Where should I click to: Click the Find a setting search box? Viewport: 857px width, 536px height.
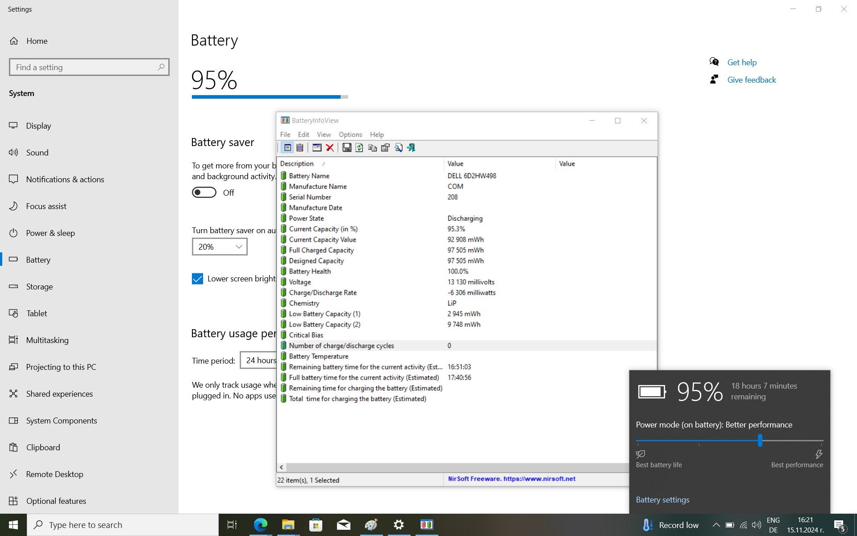[x=89, y=67]
